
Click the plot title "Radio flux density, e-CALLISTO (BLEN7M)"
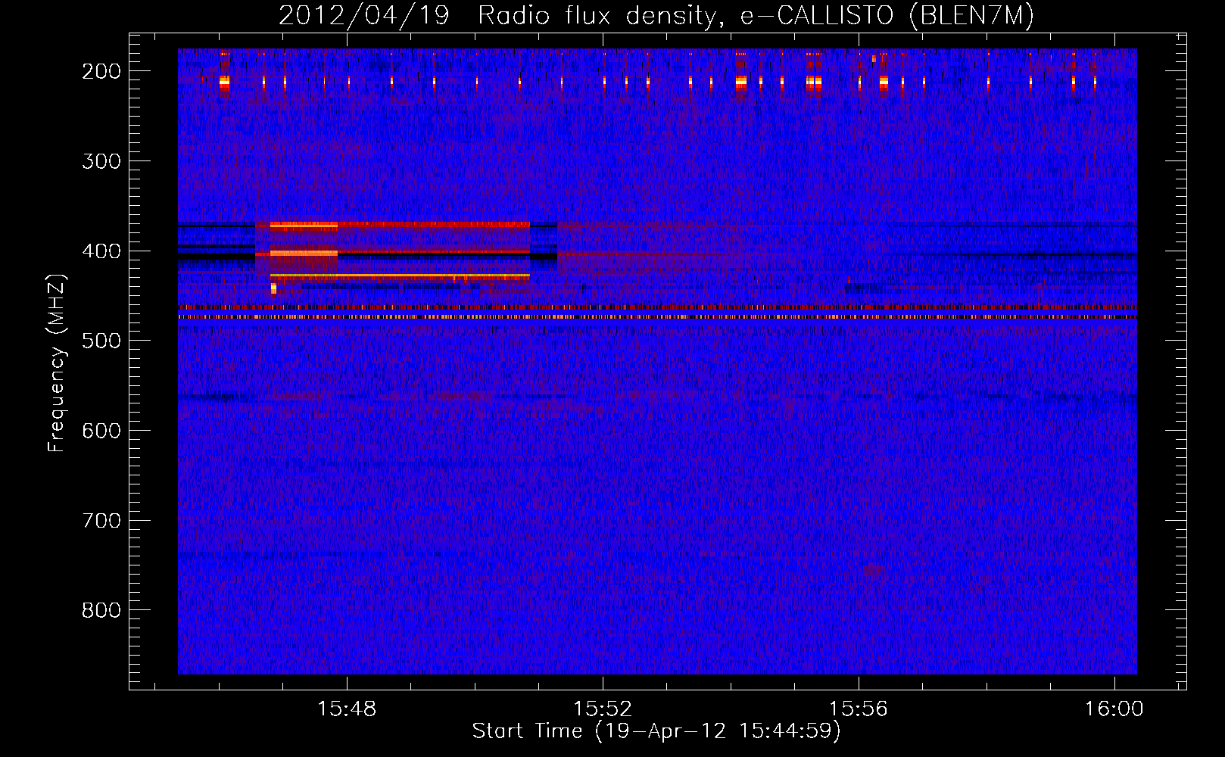pos(756,16)
